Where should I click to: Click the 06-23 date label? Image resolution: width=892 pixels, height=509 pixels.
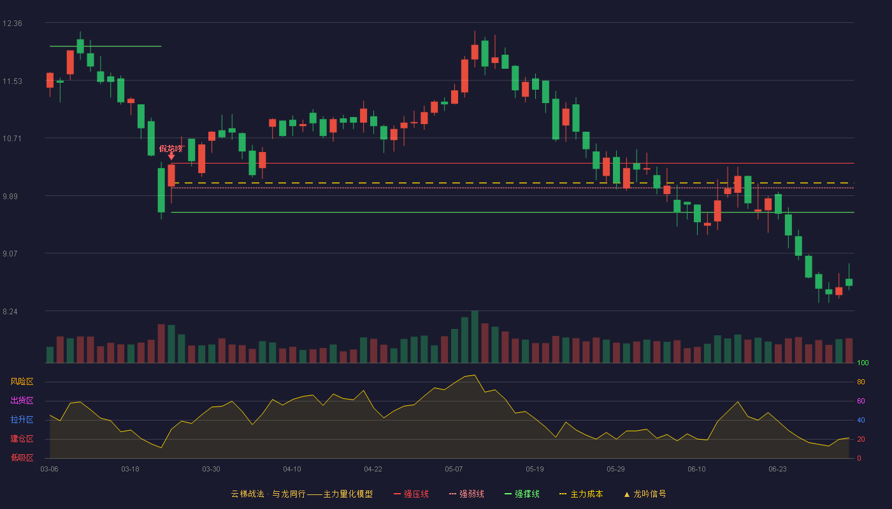point(777,469)
